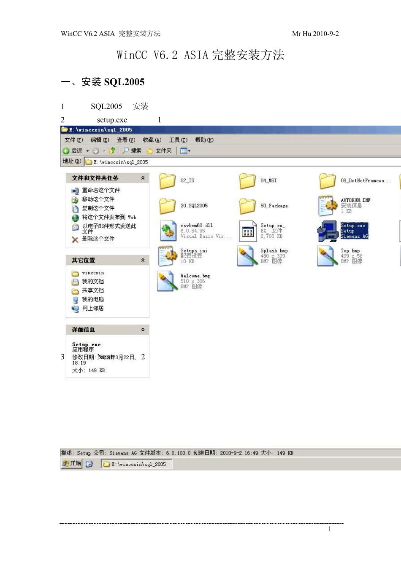
Task: Open the View (查看) menu
Action: 126,140
